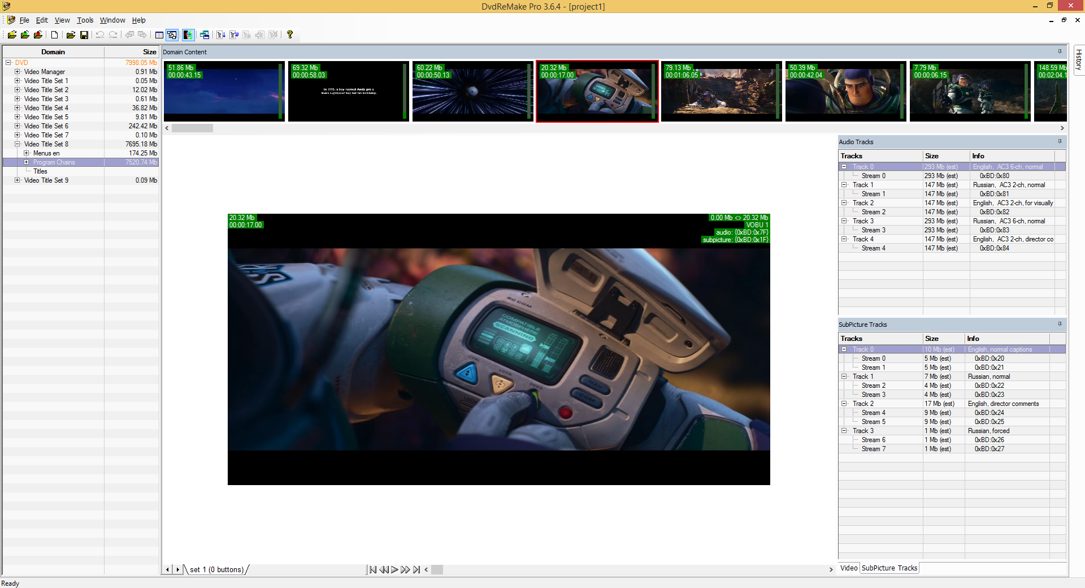
Task: Select the 50.39 Mb Buzz face thumbnail
Action: click(846, 91)
